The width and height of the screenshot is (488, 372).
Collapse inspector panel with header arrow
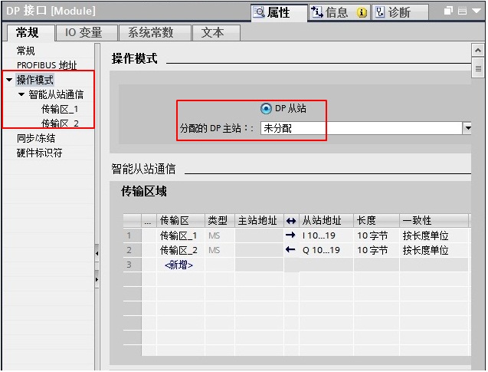477,11
